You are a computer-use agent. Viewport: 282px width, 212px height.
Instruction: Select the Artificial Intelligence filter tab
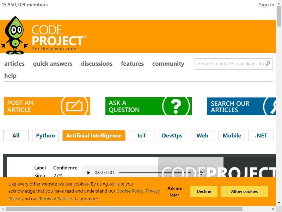(x=94, y=135)
